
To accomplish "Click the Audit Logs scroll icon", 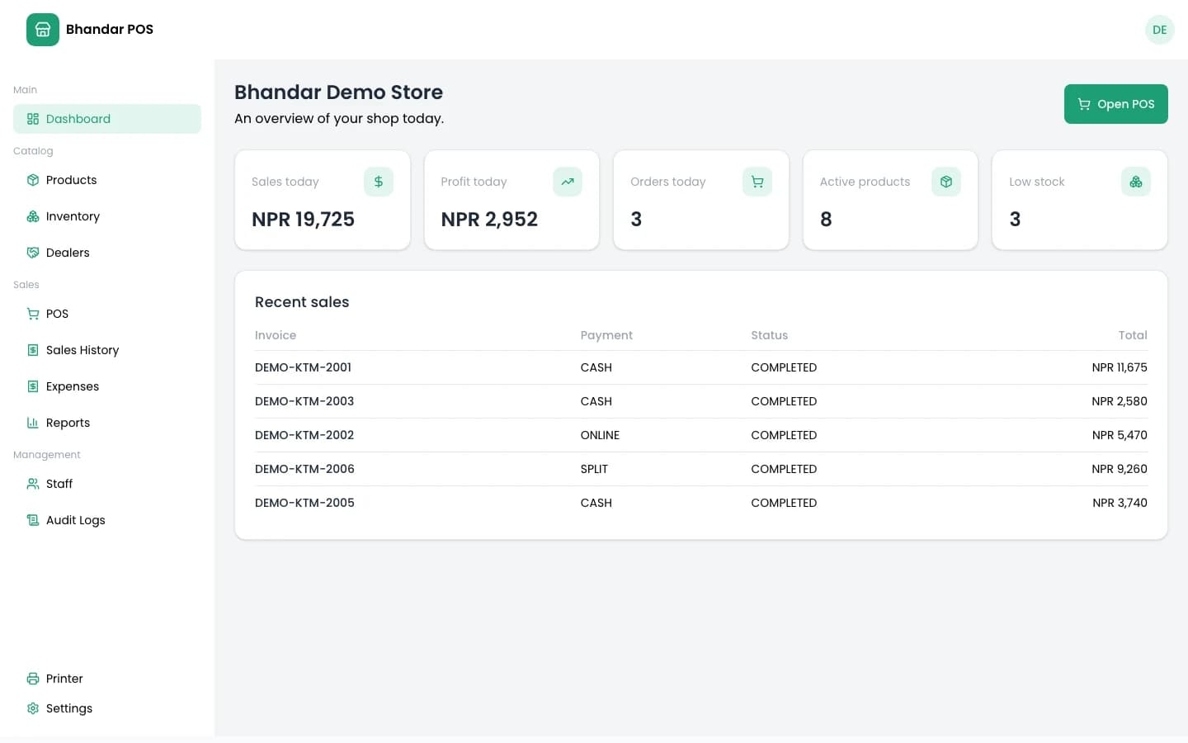I will click(x=33, y=520).
